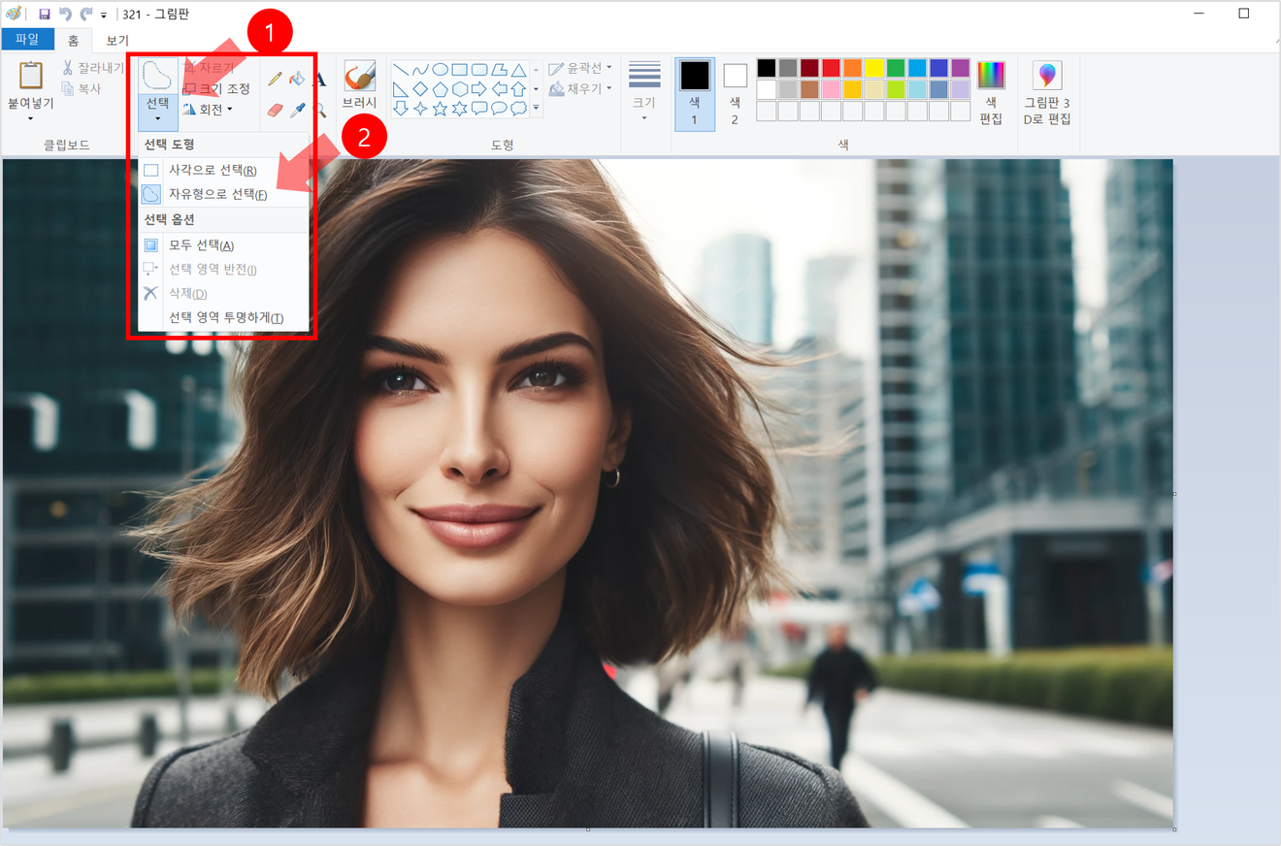The height and width of the screenshot is (846, 1281).
Task: Choose the Hexagon shape
Action: (x=459, y=89)
